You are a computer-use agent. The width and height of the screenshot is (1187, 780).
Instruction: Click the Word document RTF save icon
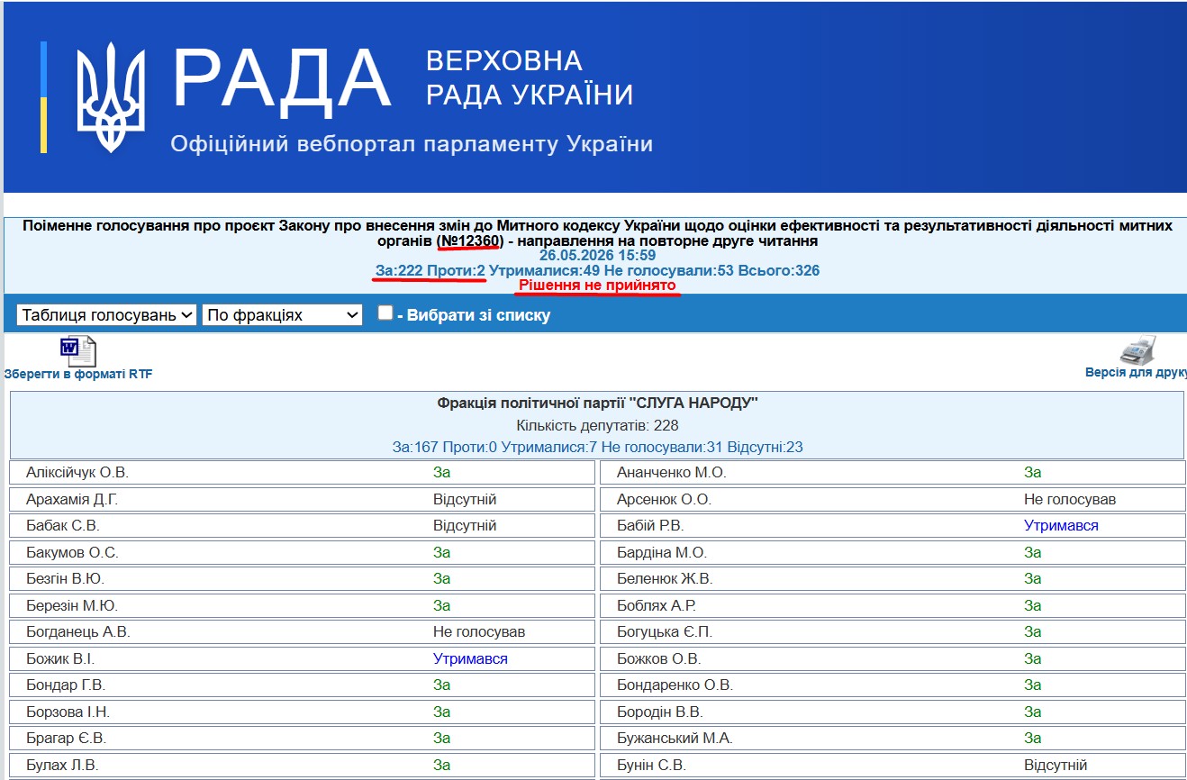point(77,351)
